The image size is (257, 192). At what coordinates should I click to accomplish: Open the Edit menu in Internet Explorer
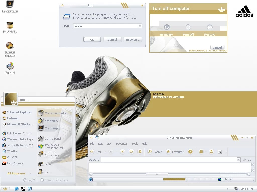pos(100,144)
